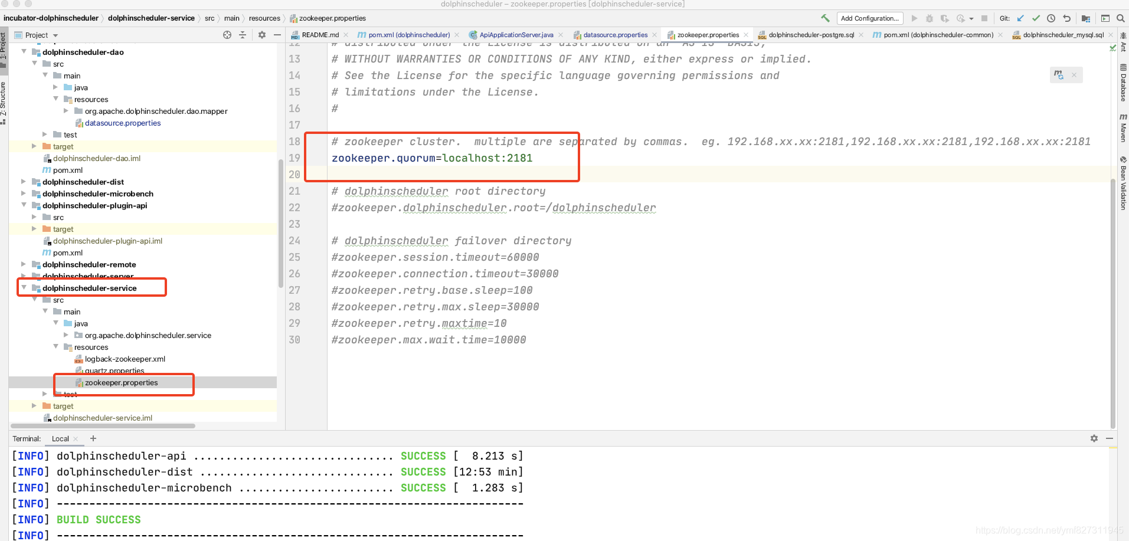Select org.apache.dolphinscheduler.service package

pyautogui.click(x=148, y=335)
